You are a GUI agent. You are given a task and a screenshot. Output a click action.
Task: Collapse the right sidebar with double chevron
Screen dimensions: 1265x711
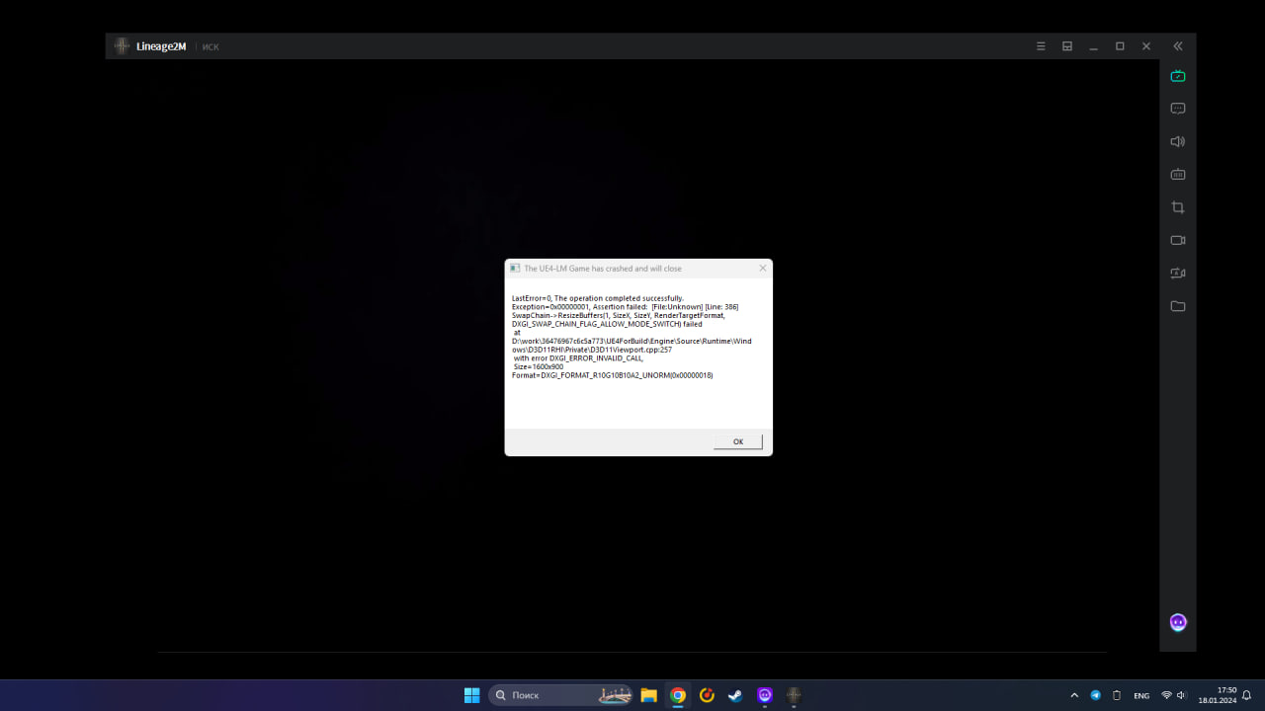click(1178, 46)
